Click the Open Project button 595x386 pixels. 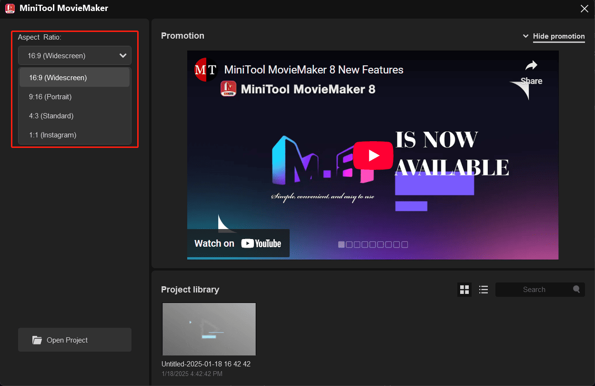pyautogui.click(x=75, y=340)
